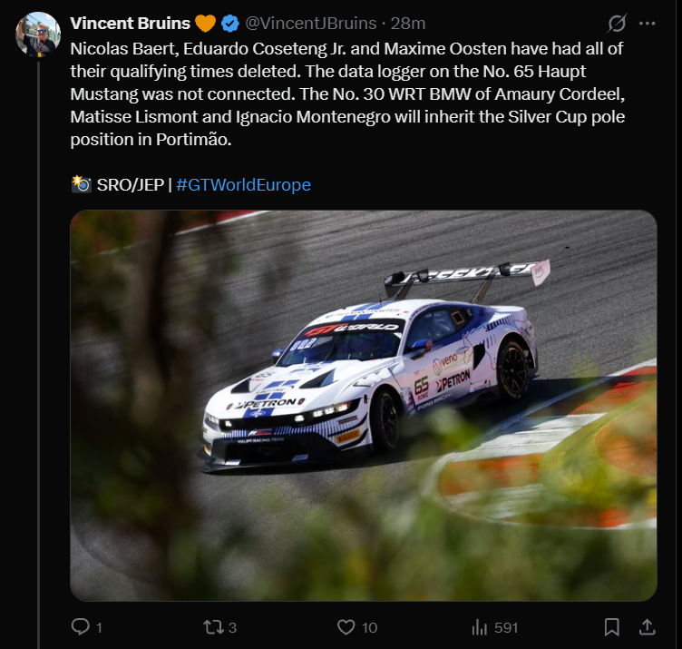Image resolution: width=682 pixels, height=649 pixels.
Task: Click the Vincent Bruins display name
Action: (130, 24)
